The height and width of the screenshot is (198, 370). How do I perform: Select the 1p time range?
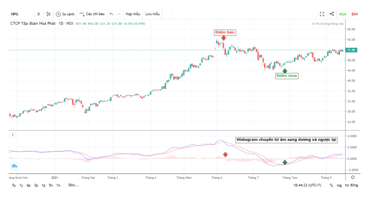click(x=43, y=185)
